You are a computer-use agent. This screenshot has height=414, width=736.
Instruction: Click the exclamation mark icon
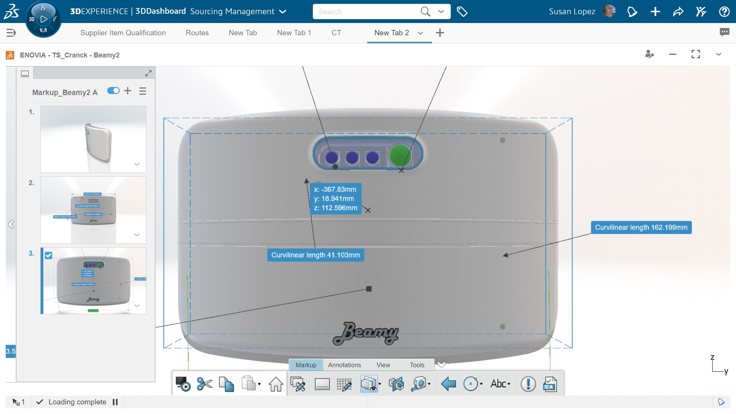click(528, 384)
